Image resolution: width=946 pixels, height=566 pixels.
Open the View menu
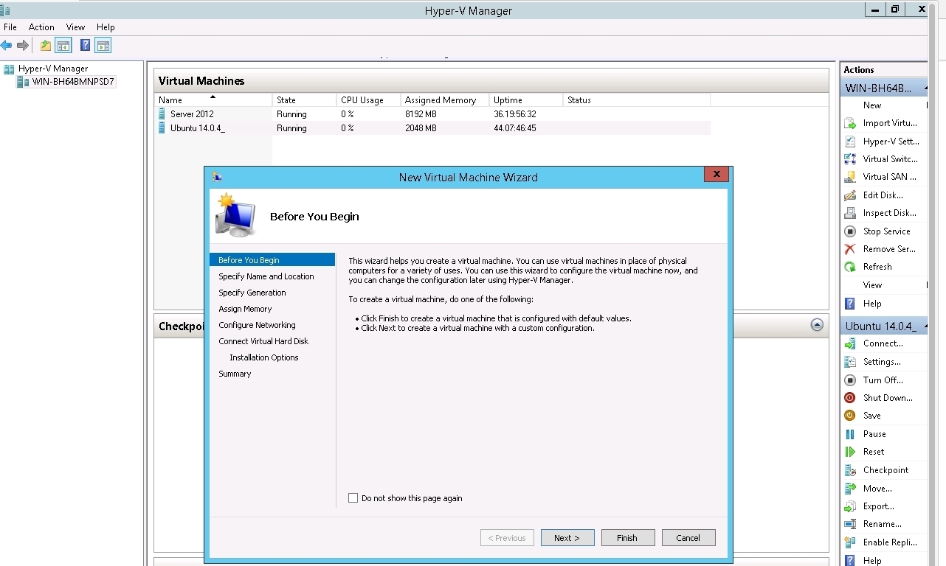tap(75, 27)
